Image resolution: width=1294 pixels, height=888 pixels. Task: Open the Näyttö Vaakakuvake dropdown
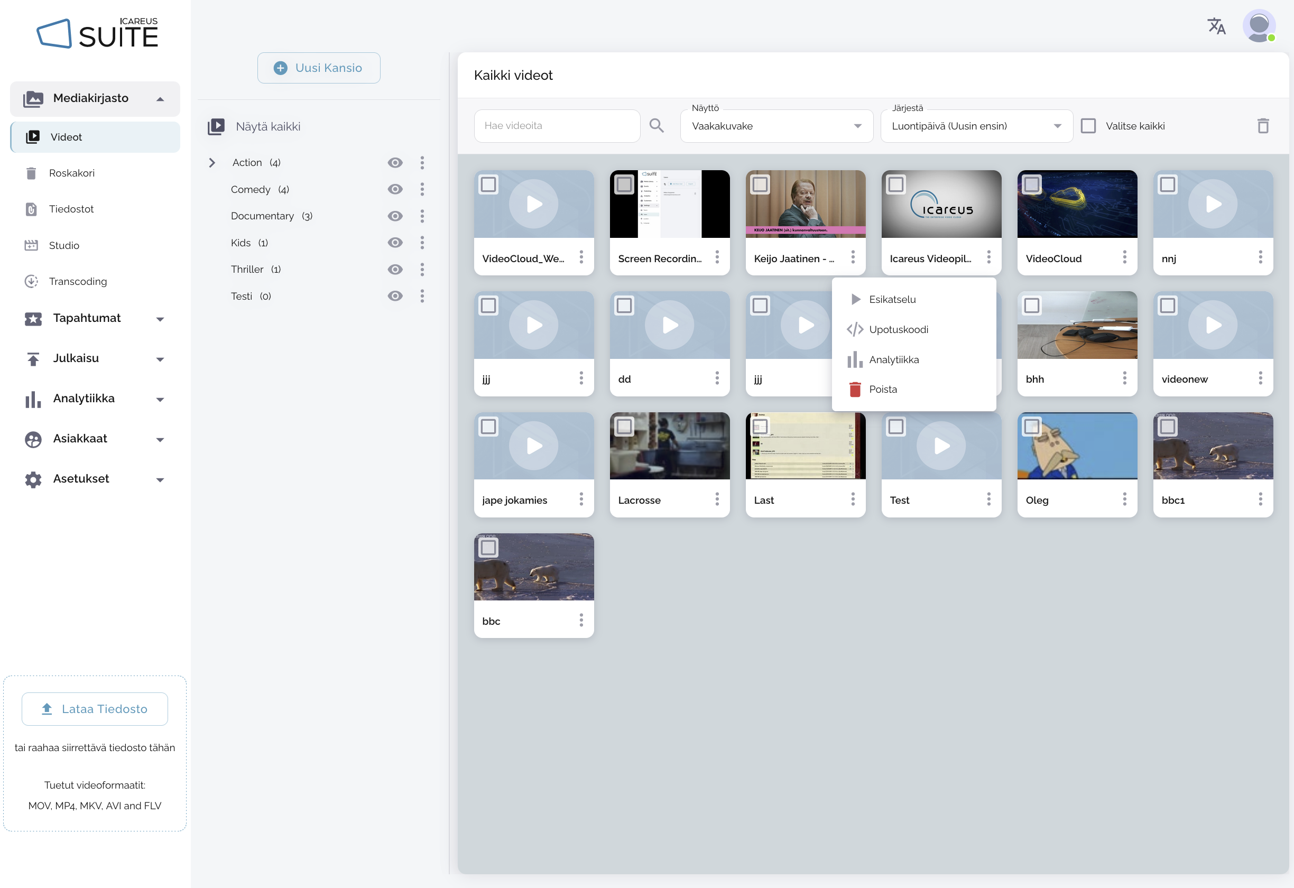[776, 126]
